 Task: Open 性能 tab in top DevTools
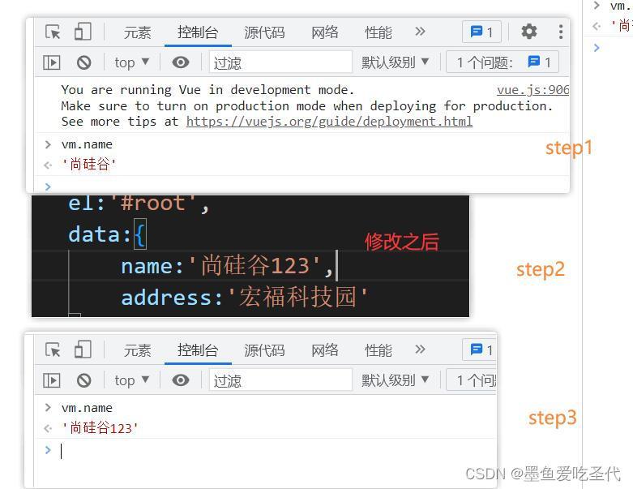379,32
